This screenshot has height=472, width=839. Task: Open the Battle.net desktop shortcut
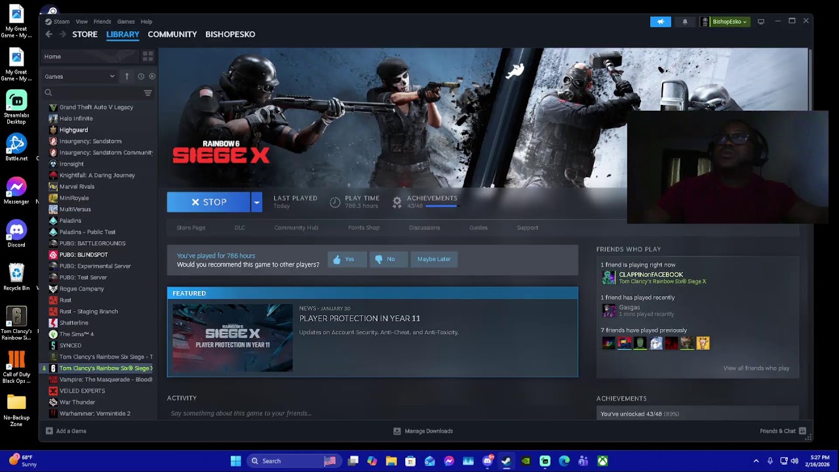coord(16,147)
